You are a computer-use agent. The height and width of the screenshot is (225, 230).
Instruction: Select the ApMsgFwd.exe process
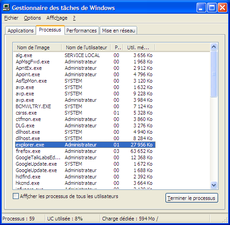click(x=85, y=62)
